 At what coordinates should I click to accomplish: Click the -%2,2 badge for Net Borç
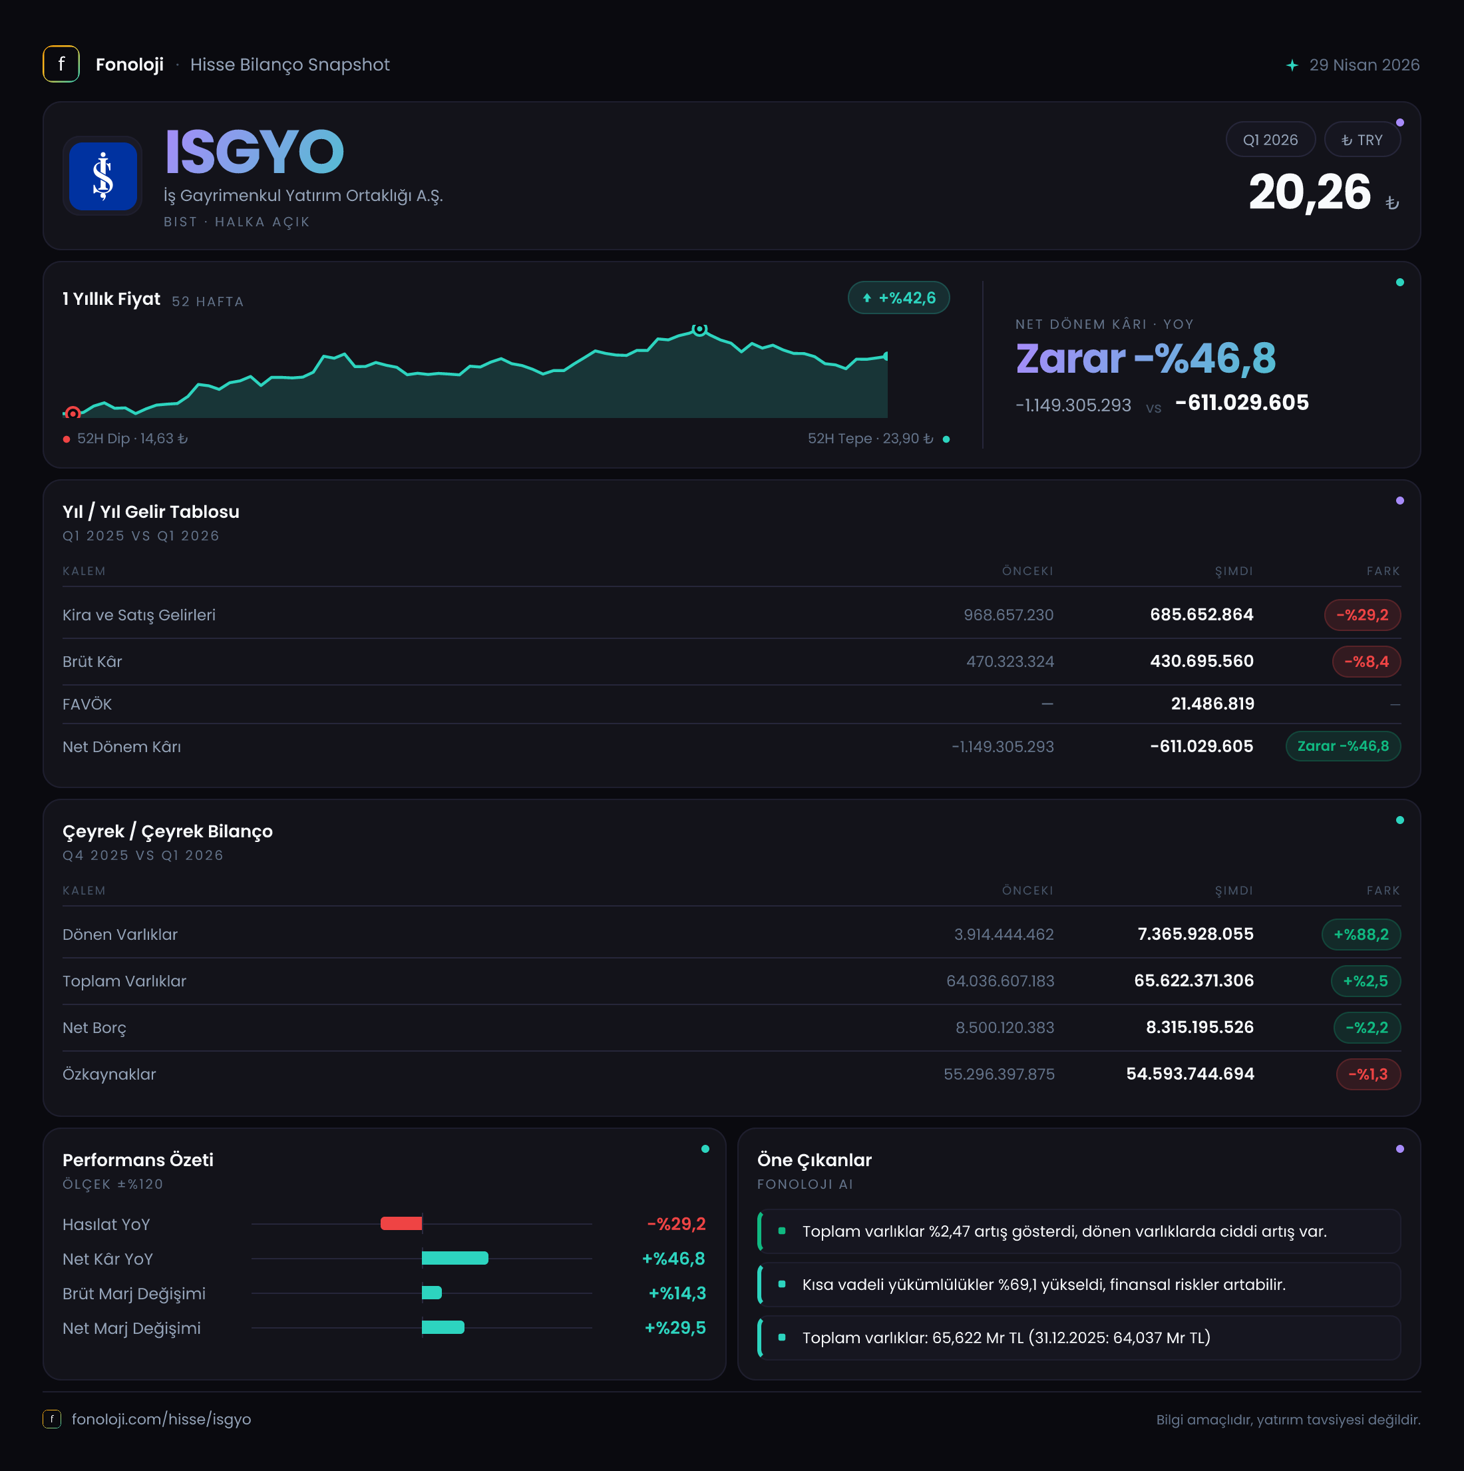1367,1028
